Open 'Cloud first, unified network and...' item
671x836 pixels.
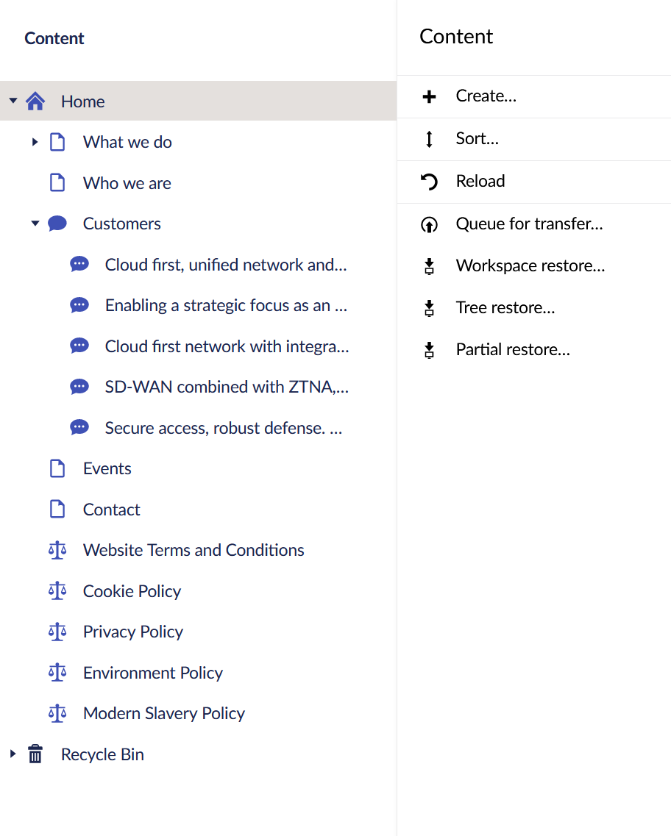[x=226, y=265]
